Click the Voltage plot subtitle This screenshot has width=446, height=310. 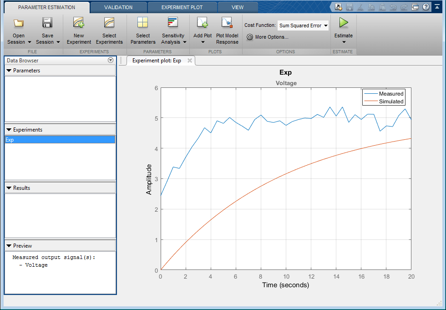coord(286,83)
